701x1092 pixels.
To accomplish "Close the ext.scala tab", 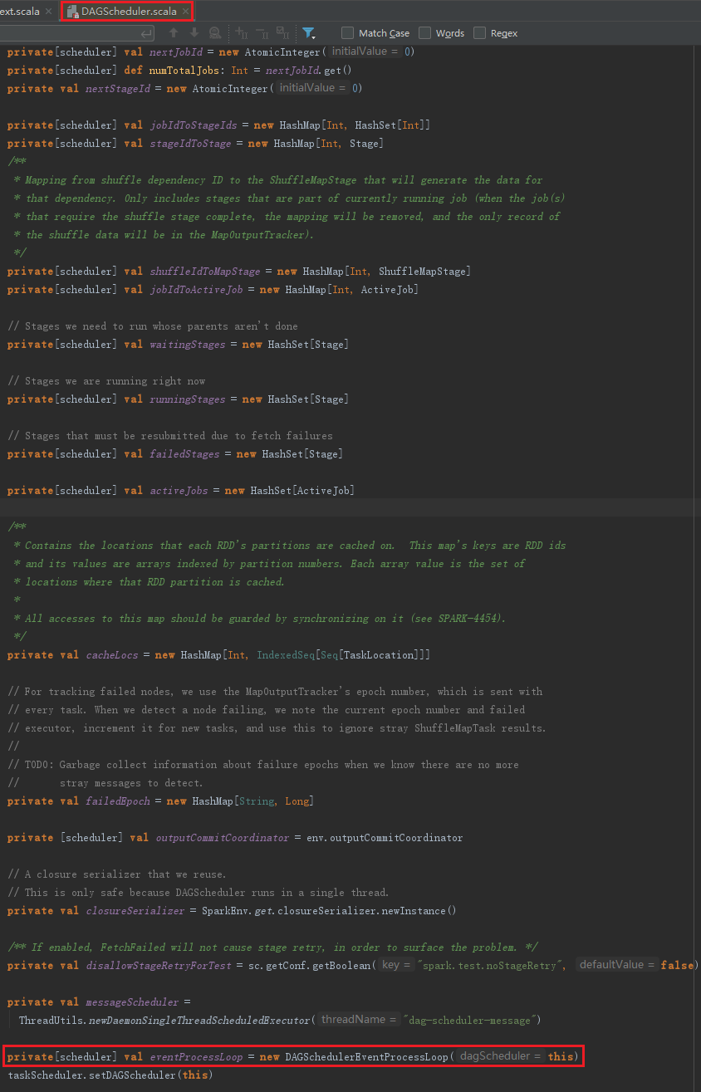I will (47, 12).
